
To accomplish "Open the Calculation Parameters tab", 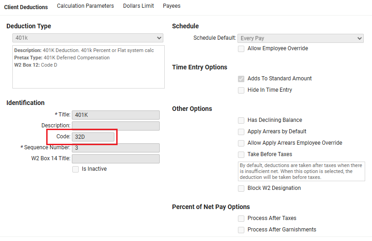I will (x=85, y=6).
